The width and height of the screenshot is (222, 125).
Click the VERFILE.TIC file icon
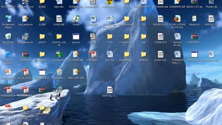pyautogui.click(x=211, y=19)
